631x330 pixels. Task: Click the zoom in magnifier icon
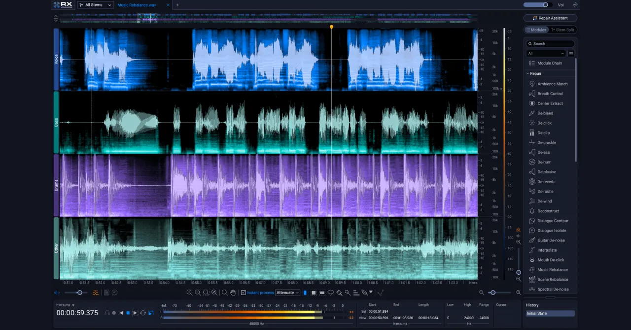189,293
